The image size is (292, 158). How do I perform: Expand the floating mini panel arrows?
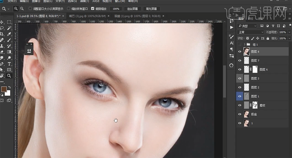(27, 44)
